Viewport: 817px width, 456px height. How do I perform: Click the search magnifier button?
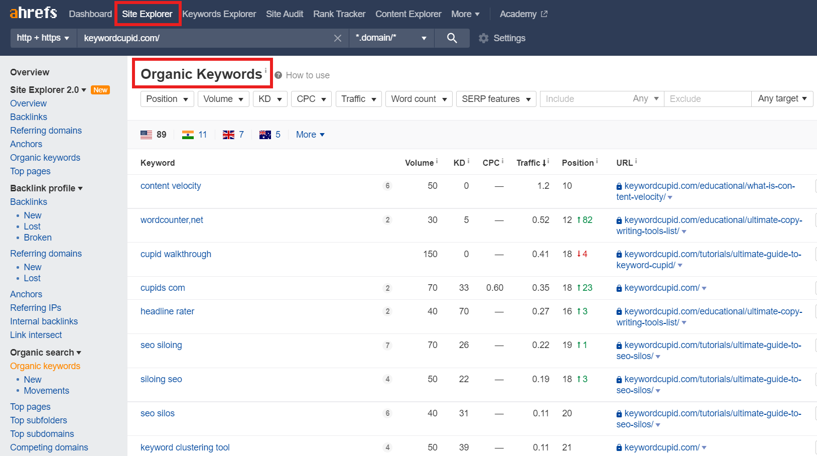click(x=452, y=38)
